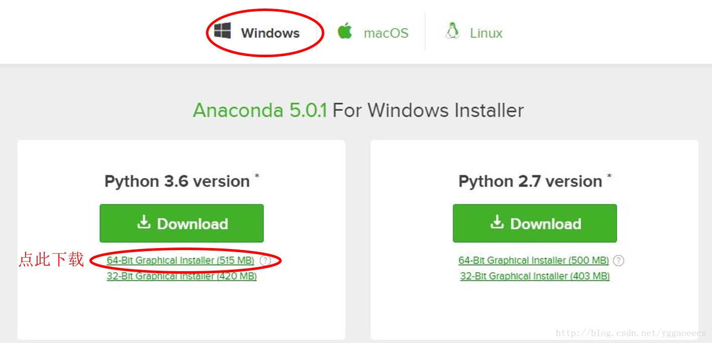Open the 64-Bit Graphical Installer (515 MB) link
Viewport: 712px width, 343px height.
click(x=180, y=261)
